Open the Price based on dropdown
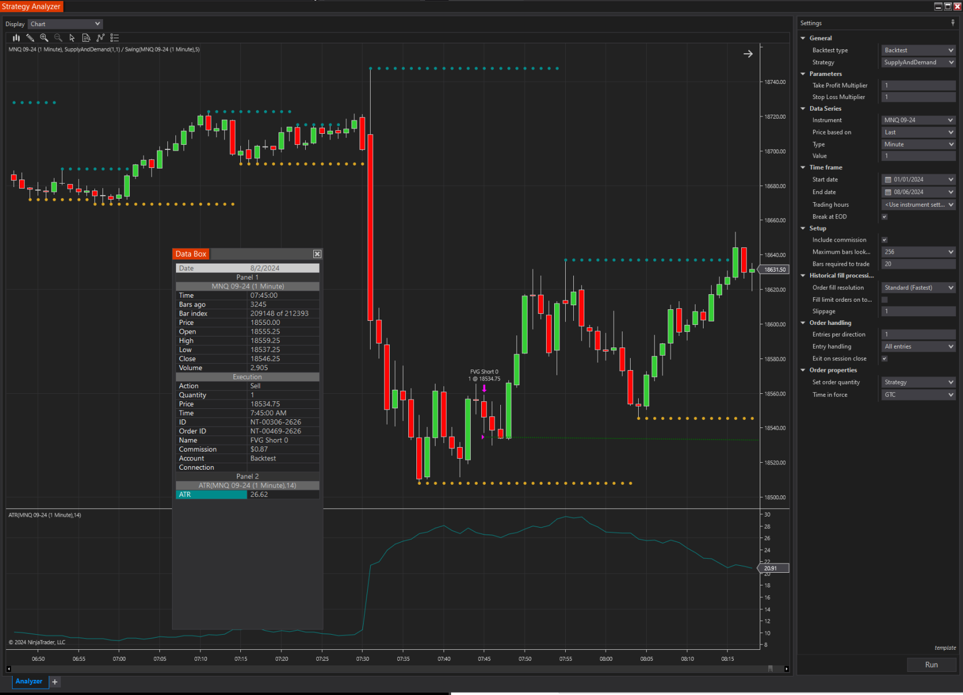This screenshot has width=963, height=695. 918,133
